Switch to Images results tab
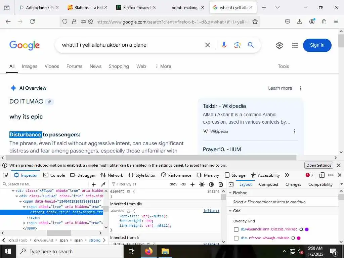Viewport: 344px width, 258px height. (30, 66)
